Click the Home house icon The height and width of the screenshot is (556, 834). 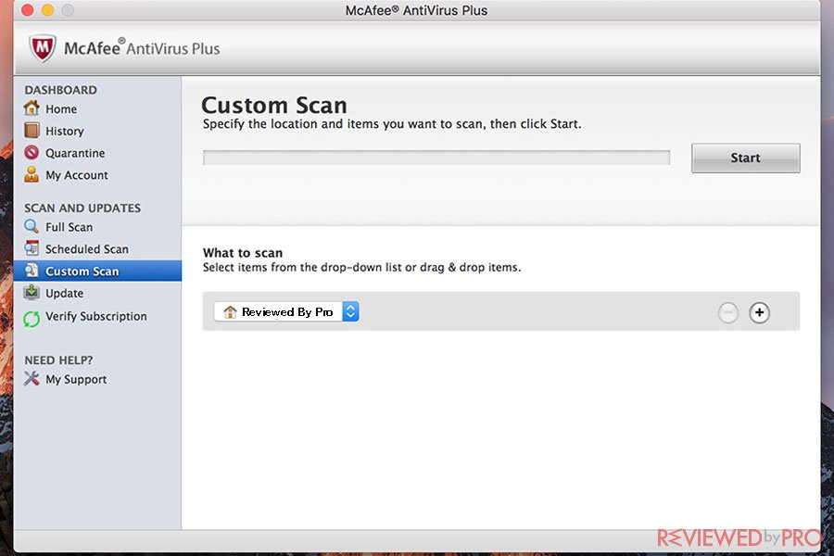(32, 108)
